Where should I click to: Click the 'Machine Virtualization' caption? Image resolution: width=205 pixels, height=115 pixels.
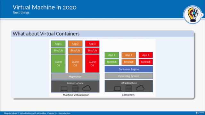[x=76, y=95]
